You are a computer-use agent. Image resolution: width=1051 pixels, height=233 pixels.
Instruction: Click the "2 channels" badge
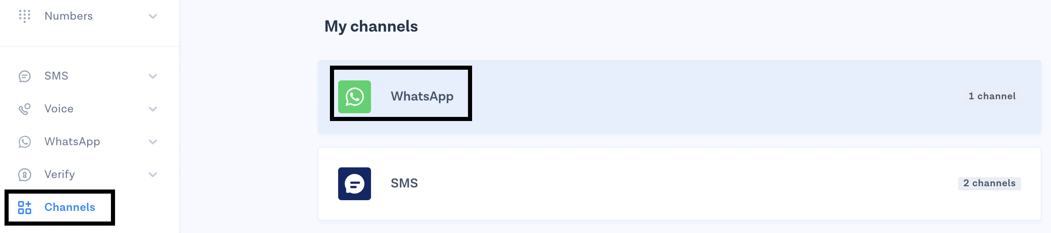pyautogui.click(x=989, y=183)
